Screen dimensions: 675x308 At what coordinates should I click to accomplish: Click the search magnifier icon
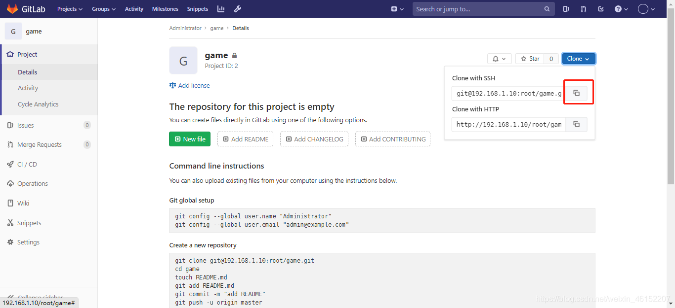click(547, 9)
